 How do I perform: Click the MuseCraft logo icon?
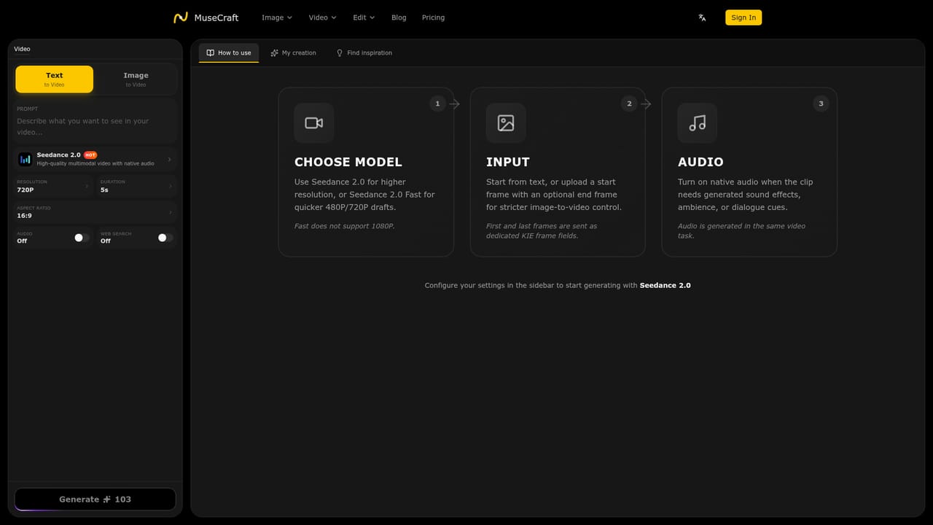point(180,17)
